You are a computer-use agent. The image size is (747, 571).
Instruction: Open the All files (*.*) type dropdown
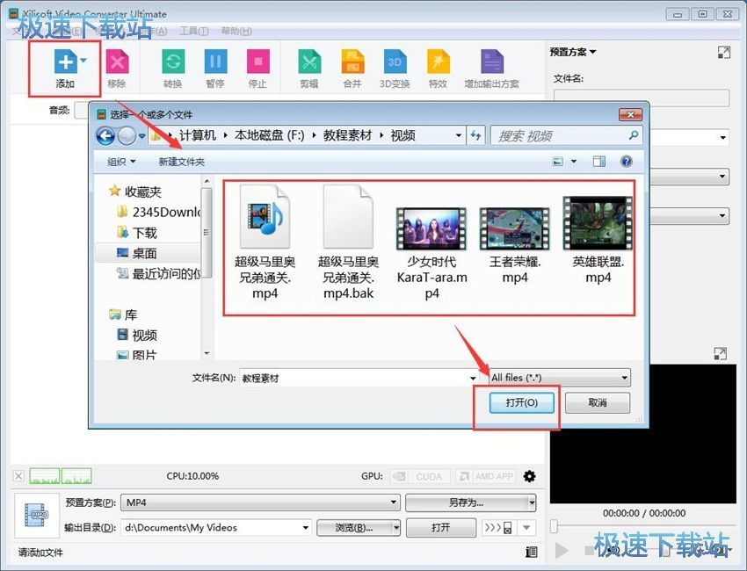pos(559,378)
